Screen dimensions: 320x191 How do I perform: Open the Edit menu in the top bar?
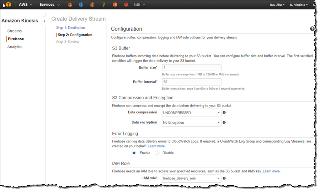coord(139,5)
